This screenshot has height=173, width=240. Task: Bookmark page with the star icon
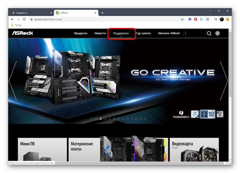pyautogui.click(x=182, y=19)
